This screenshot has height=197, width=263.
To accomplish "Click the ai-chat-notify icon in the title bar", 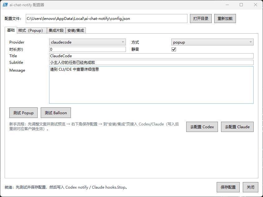I will 5,4.
